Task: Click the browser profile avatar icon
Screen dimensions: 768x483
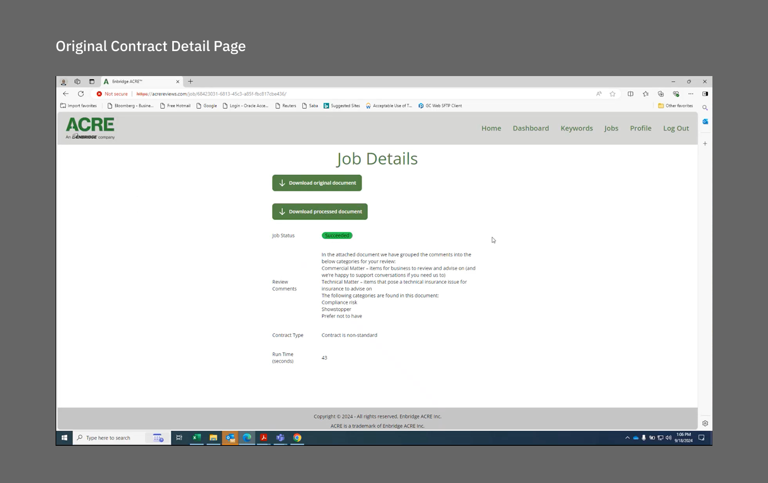Action: tap(63, 82)
